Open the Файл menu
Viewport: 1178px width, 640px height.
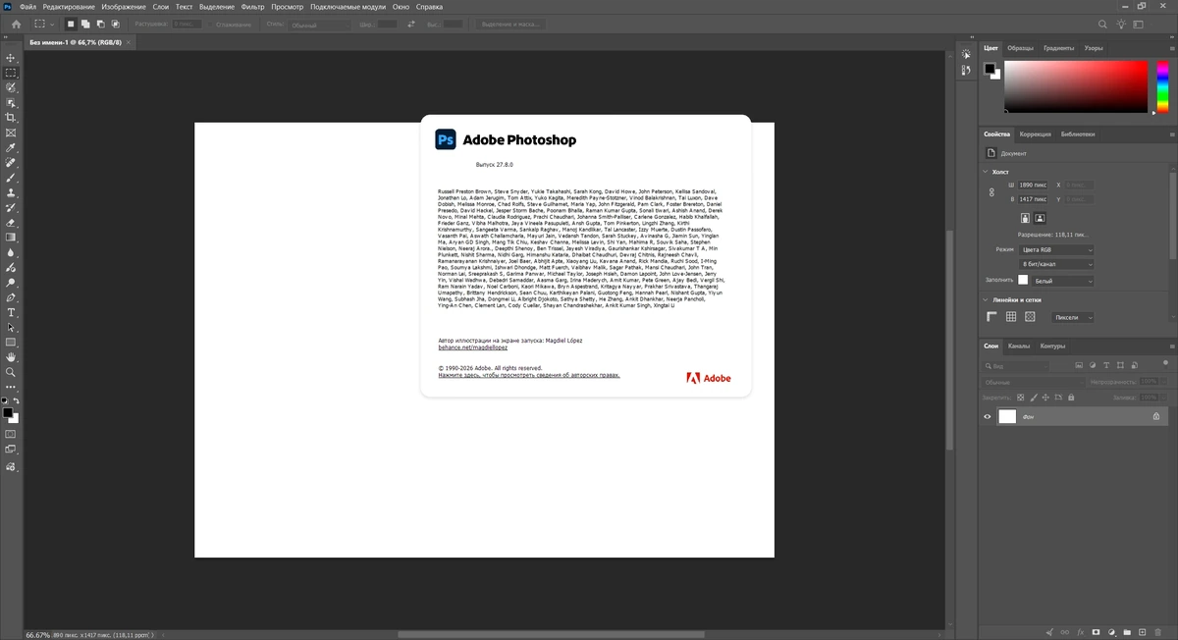pyautogui.click(x=27, y=6)
